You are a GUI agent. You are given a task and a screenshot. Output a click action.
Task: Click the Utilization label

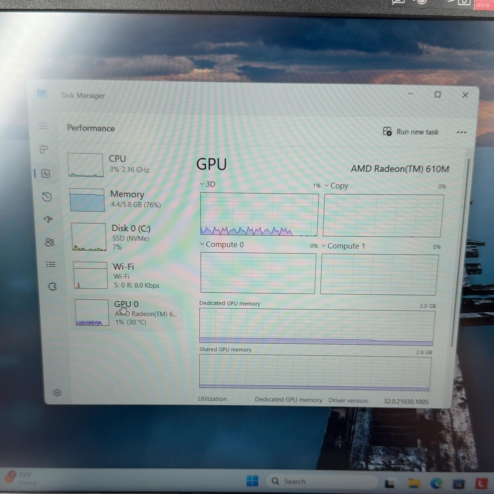[x=212, y=399]
